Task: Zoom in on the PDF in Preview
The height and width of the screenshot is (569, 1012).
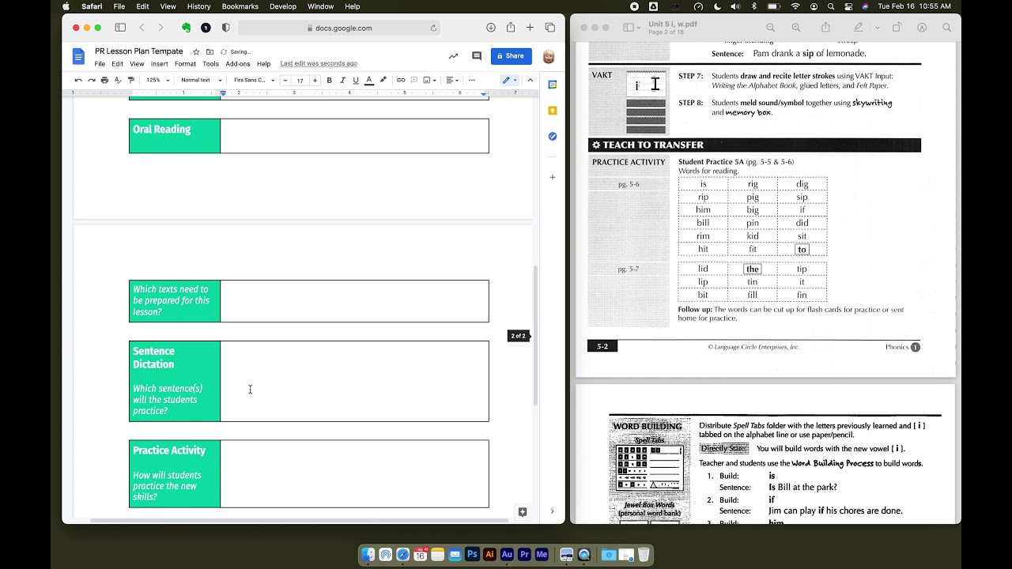Action: 796,28
